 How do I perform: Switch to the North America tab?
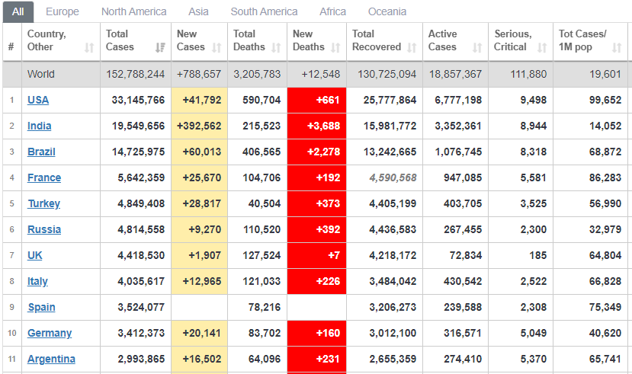134,11
